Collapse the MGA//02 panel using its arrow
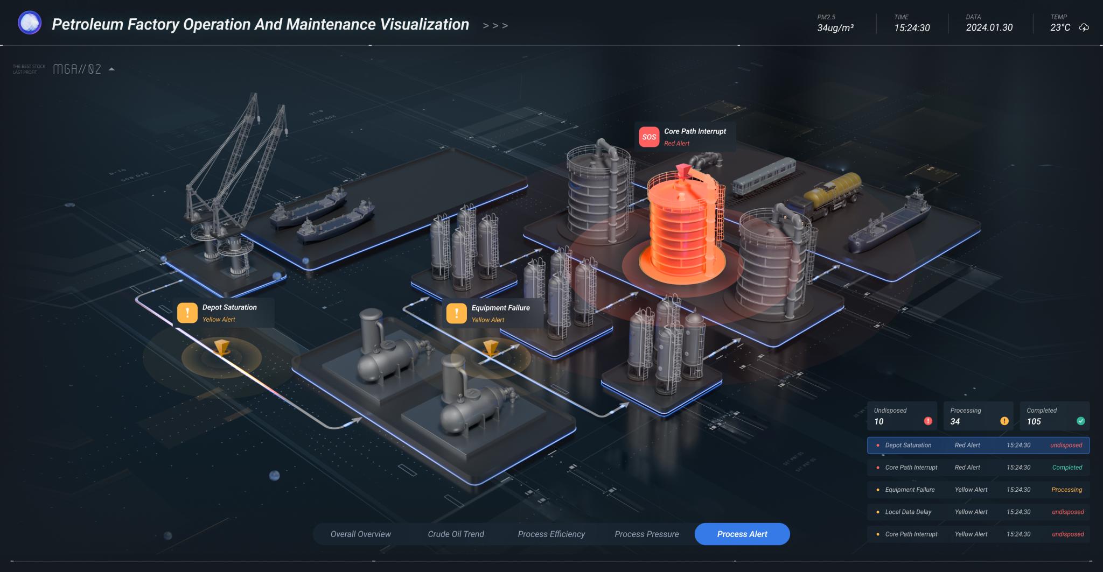The height and width of the screenshot is (572, 1103). (112, 69)
